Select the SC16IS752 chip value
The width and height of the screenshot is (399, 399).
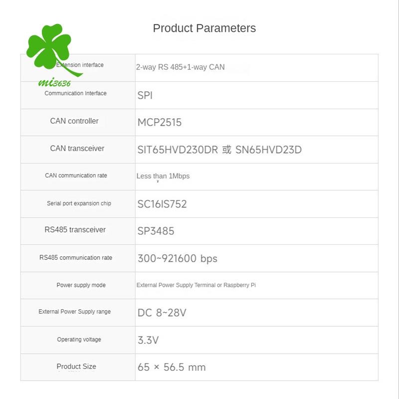(x=162, y=204)
